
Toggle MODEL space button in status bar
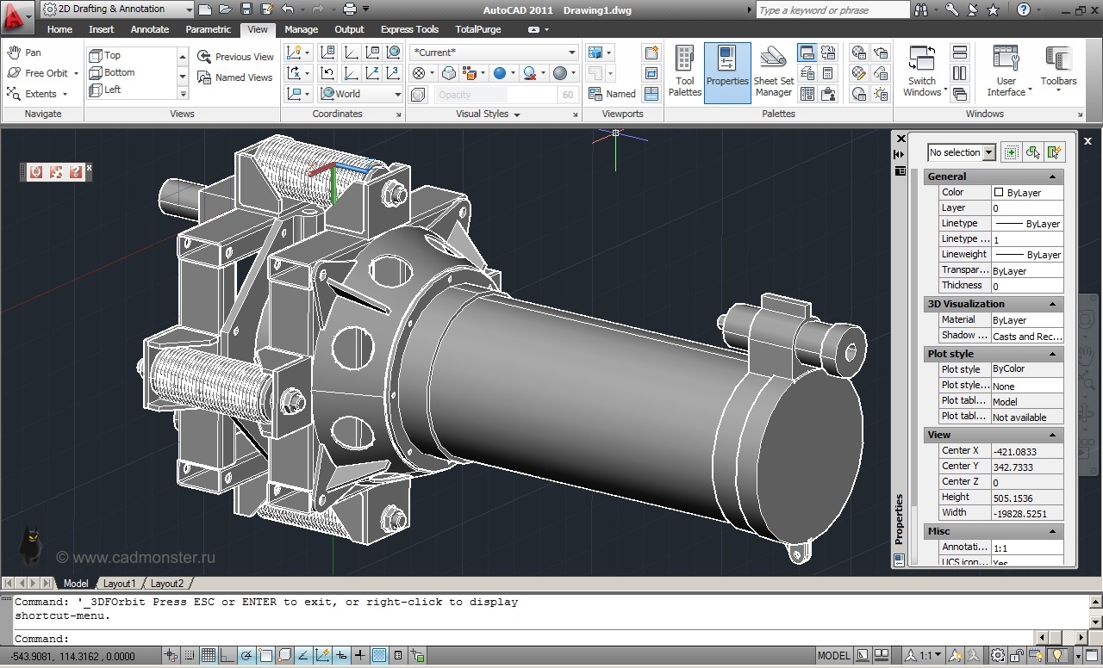[x=833, y=656]
